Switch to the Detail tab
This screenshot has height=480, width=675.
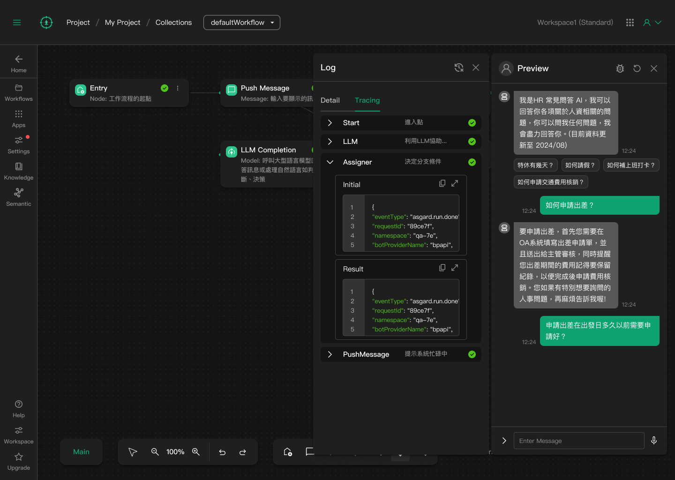click(x=330, y=100)
